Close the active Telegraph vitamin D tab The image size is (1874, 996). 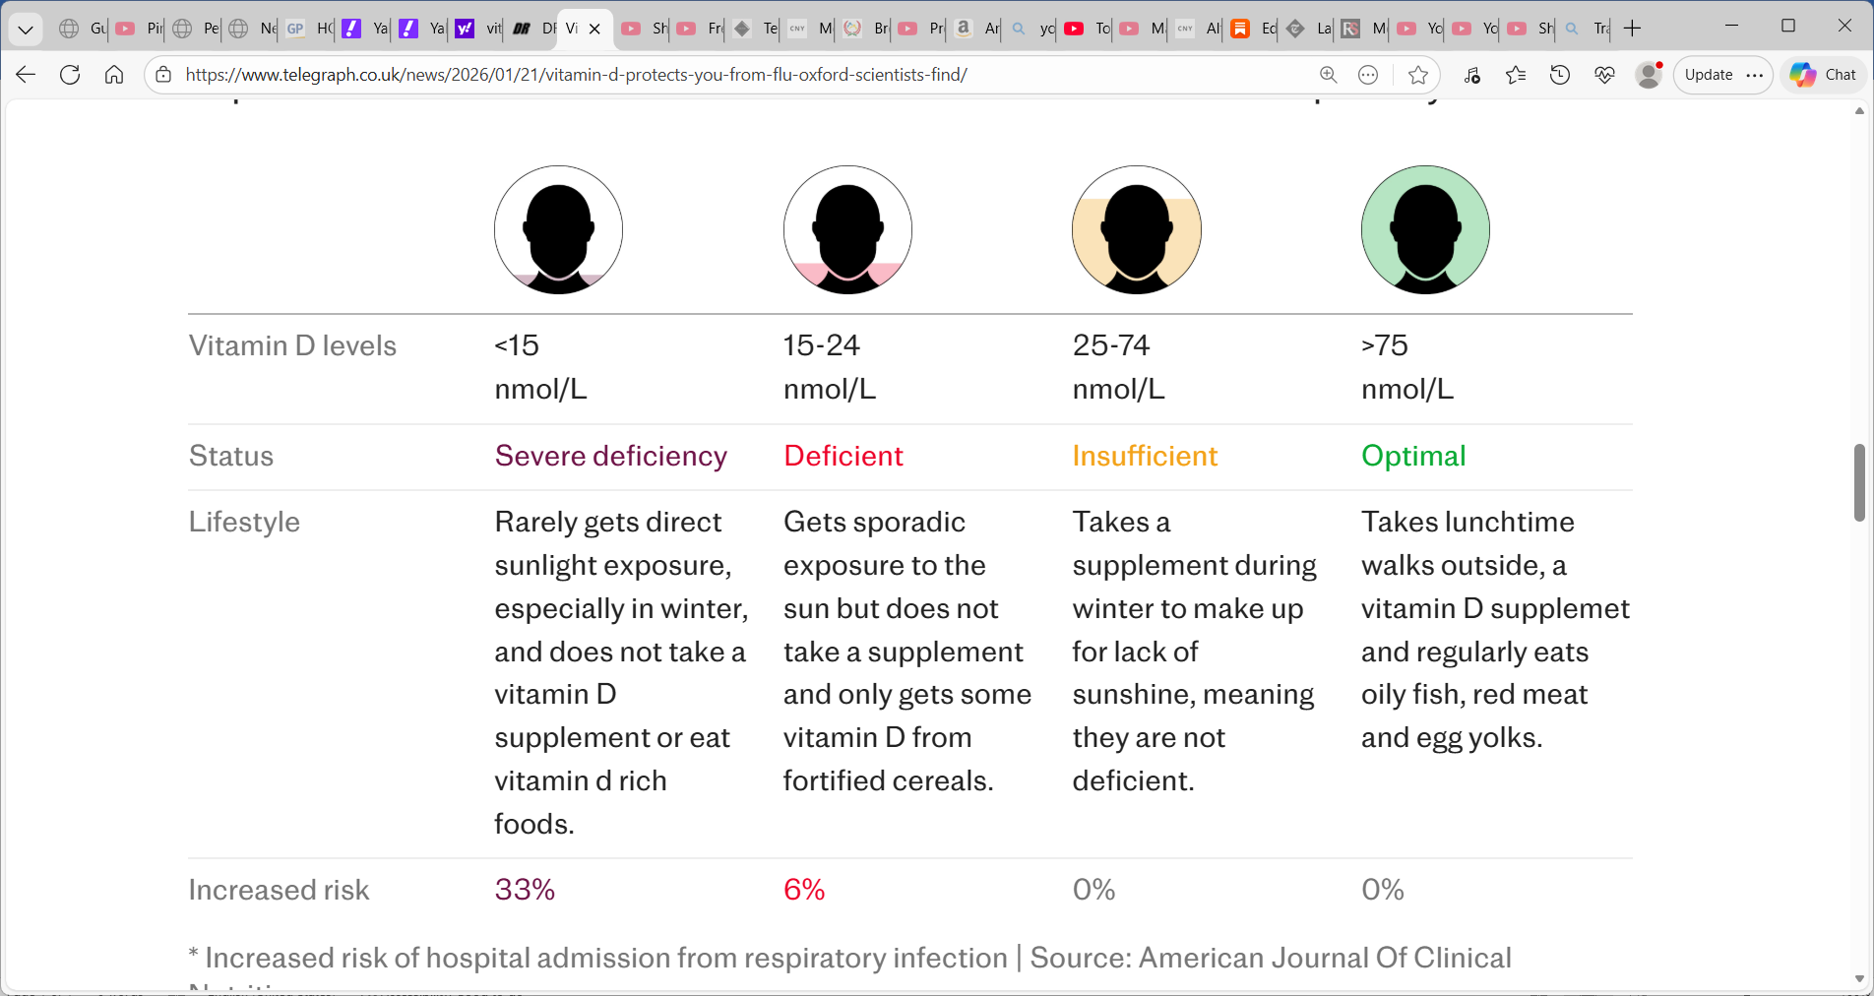coord(594,29)
